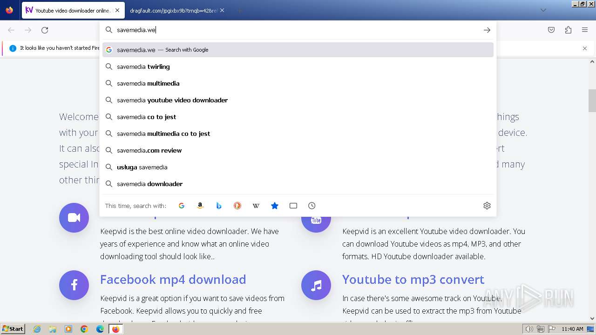Open File Explorer from taskbar
Screen dimensions: 596x335
pos(53,329)
